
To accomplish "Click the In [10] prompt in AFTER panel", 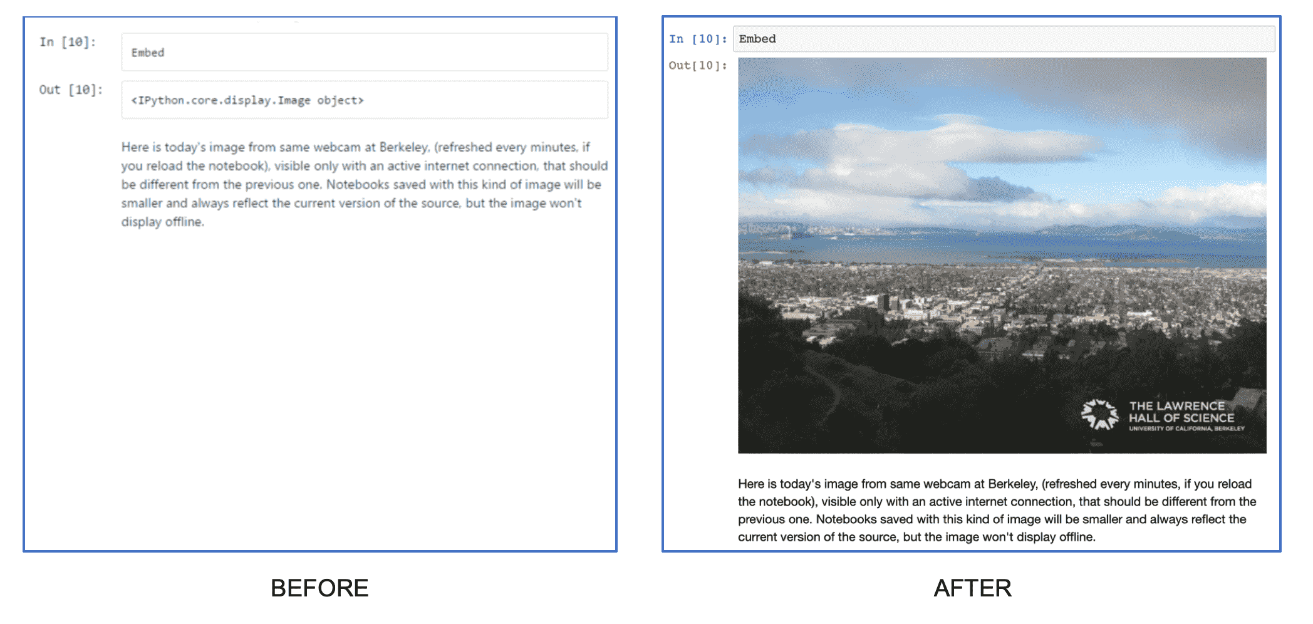I will click(x=697, y=39).
